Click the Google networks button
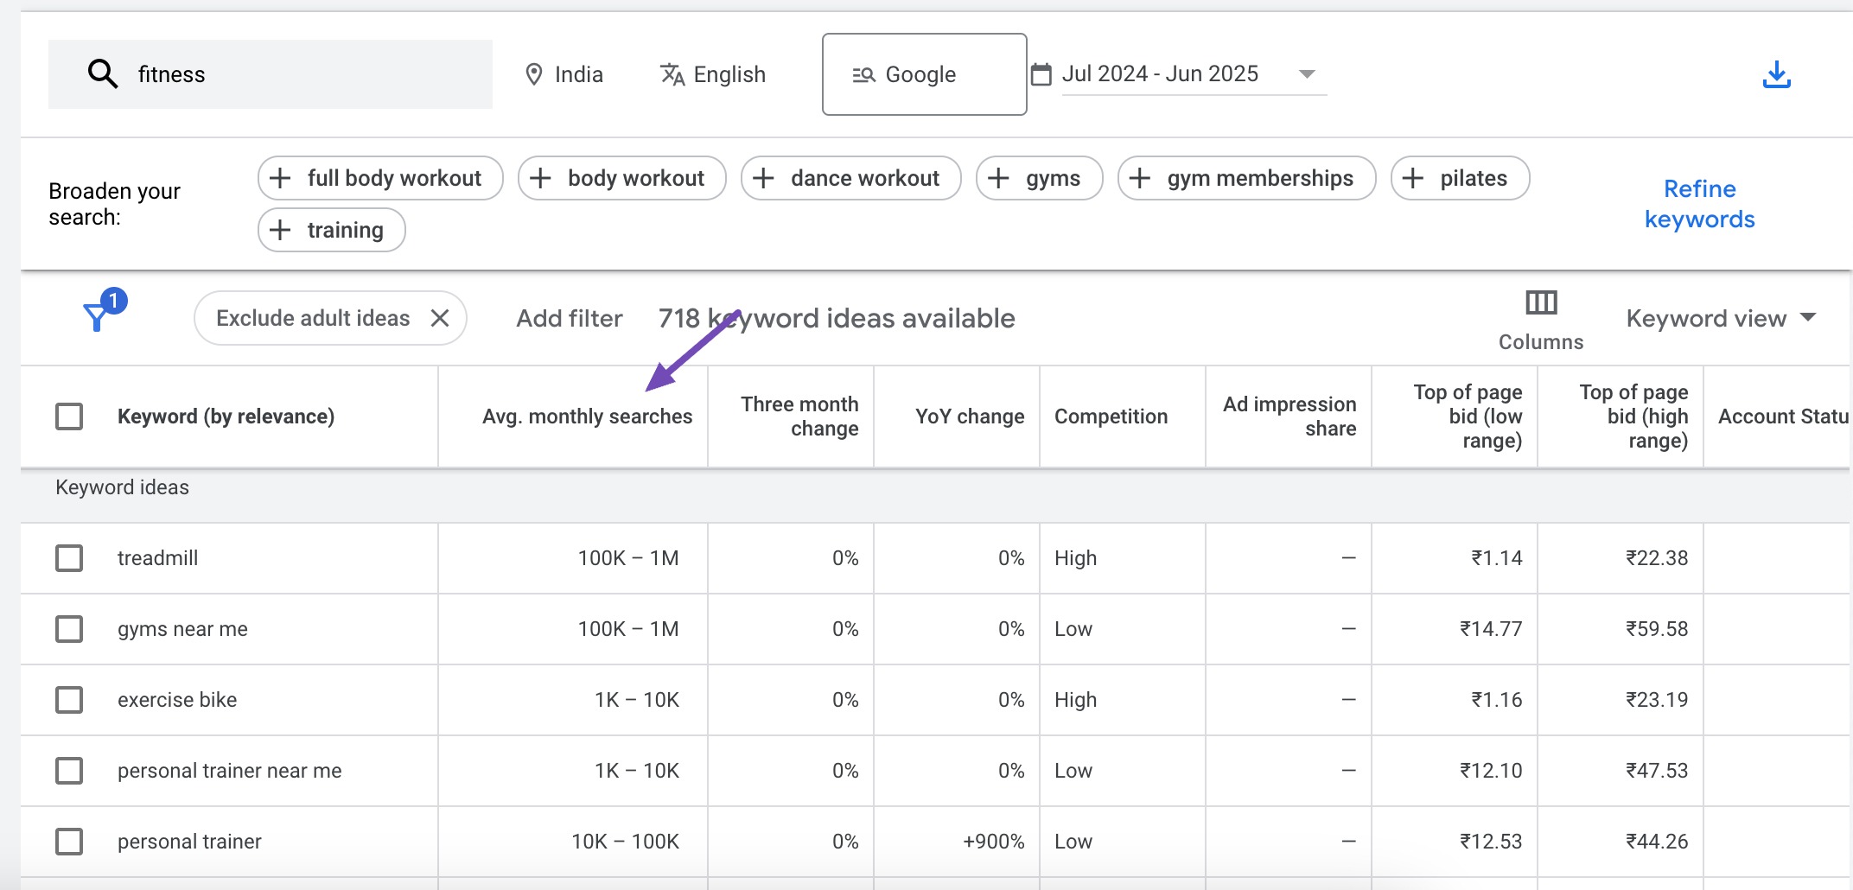This screenshot has width=1853, height=890. coord(924,74)
